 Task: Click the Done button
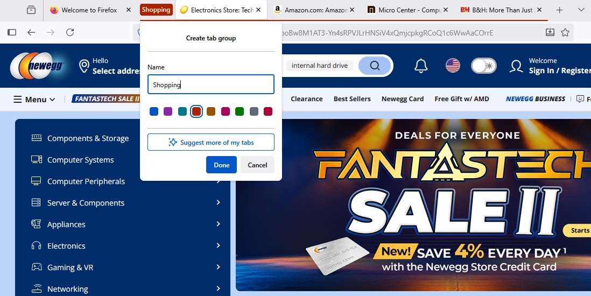coord(221,165)
